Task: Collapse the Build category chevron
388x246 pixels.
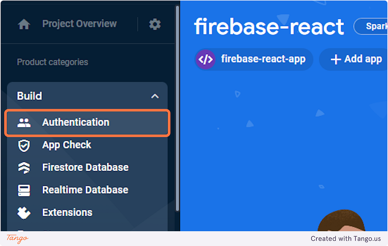Action: pos(155,96)
